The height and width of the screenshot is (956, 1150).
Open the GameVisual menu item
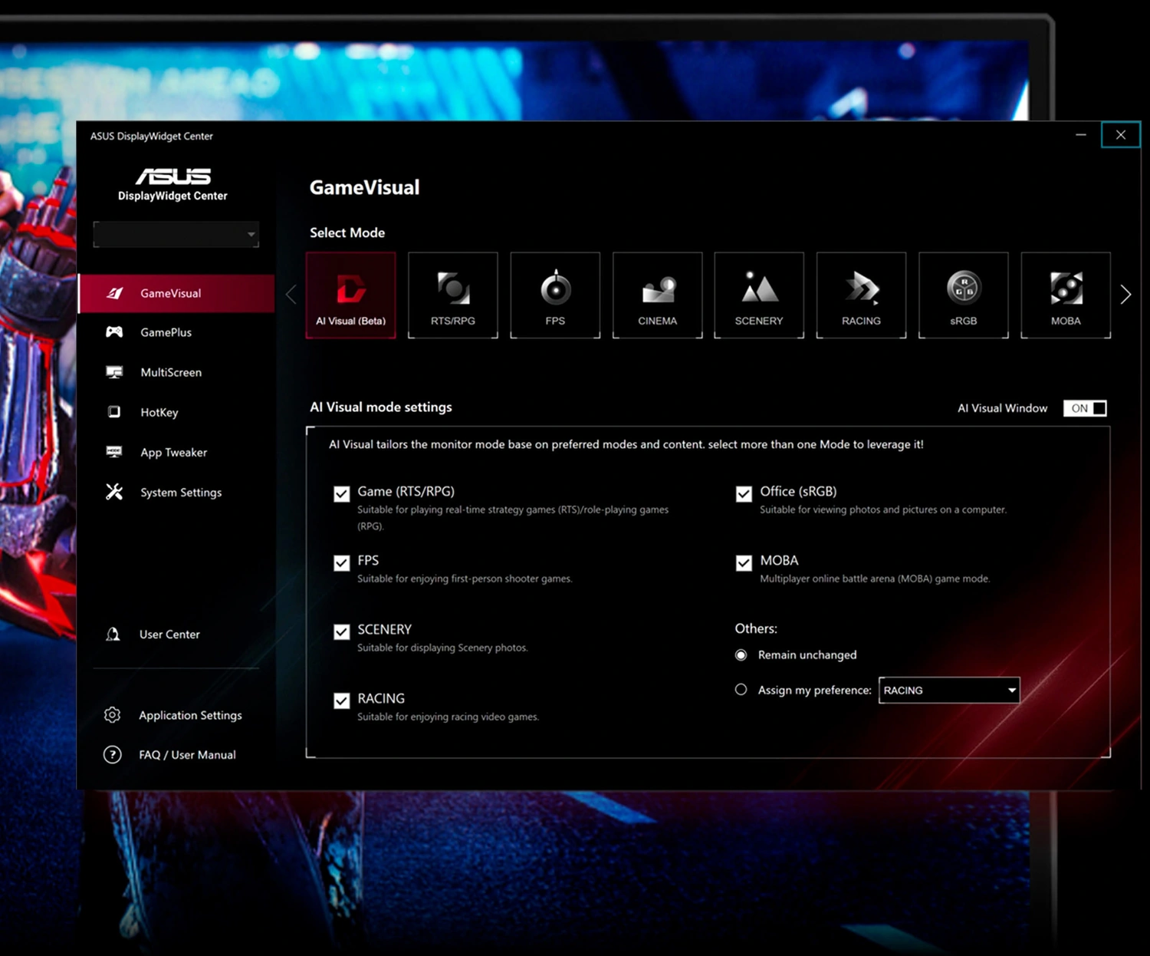[176, 293]
